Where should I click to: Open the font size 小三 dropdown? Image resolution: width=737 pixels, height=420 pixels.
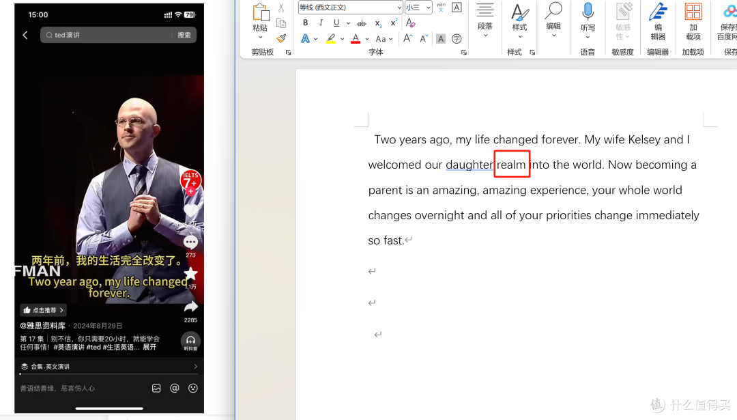(428, 8)
